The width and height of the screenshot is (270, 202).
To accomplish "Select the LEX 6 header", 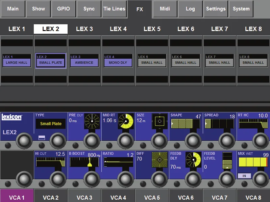I will (186, 29).
